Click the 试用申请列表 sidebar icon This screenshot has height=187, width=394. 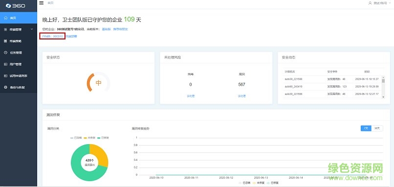[5, 76]
